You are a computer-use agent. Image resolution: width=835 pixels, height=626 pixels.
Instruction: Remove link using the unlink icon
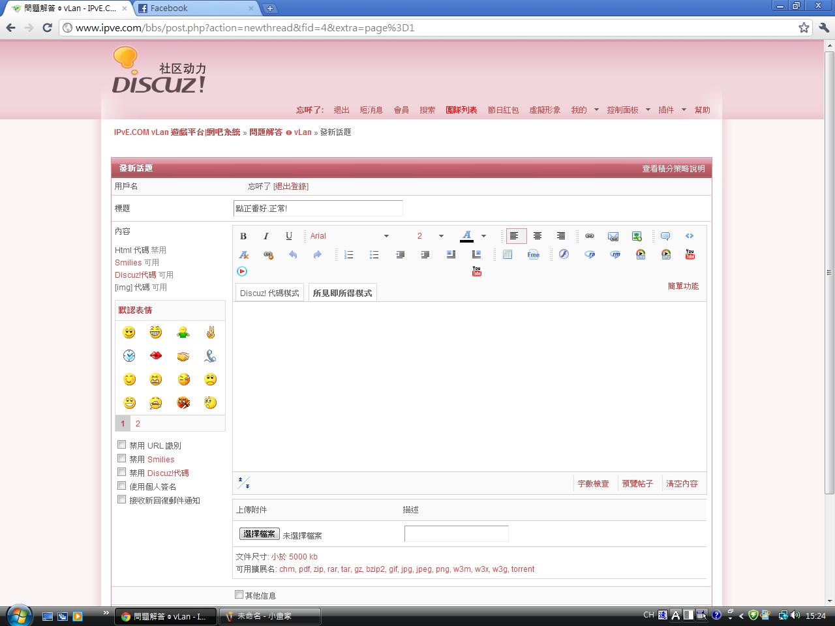point(268,254)
